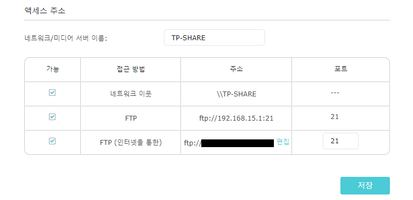Click the --- port cell for 네트워크 이웃

point(334,93)
